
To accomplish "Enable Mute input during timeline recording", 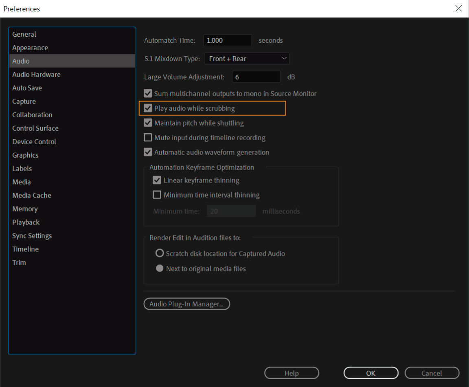I will point(148,137).
